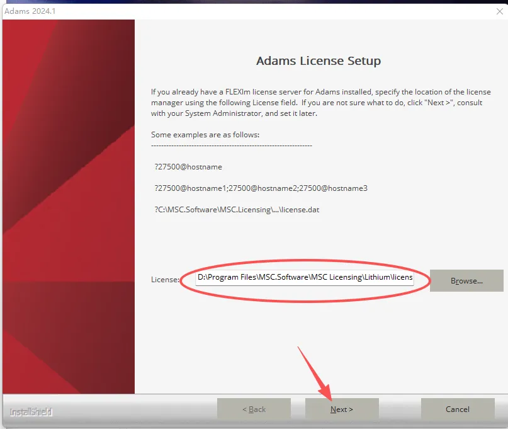The width and height of the screenshot is (508, 429).
Task: Select 'Some examples are as follows:' text
Action: (x=205, y=135)
